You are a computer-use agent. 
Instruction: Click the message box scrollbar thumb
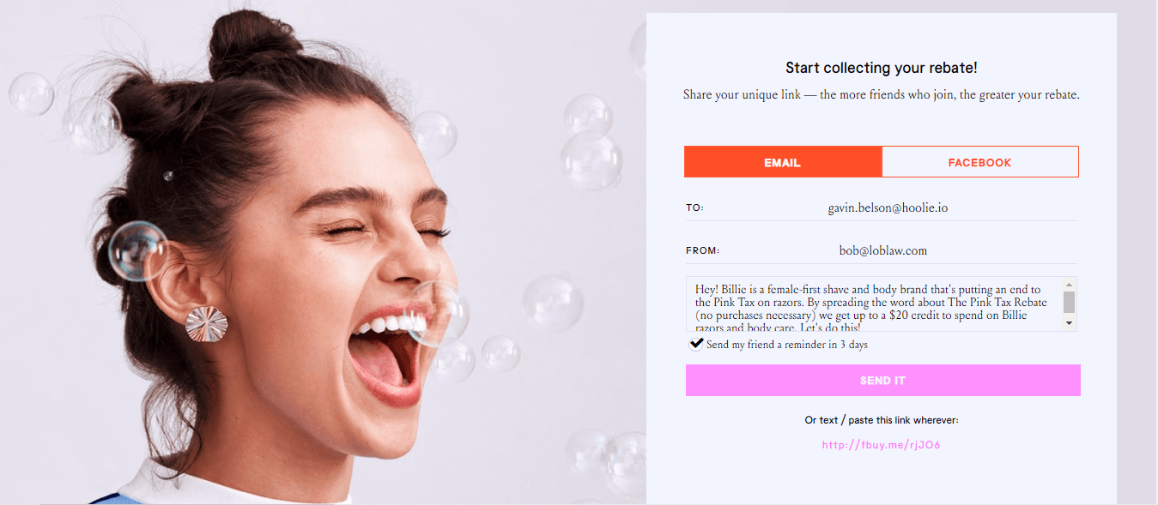1069,302
